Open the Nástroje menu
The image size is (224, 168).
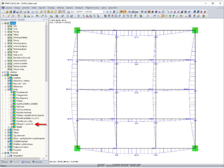point(60,8)
